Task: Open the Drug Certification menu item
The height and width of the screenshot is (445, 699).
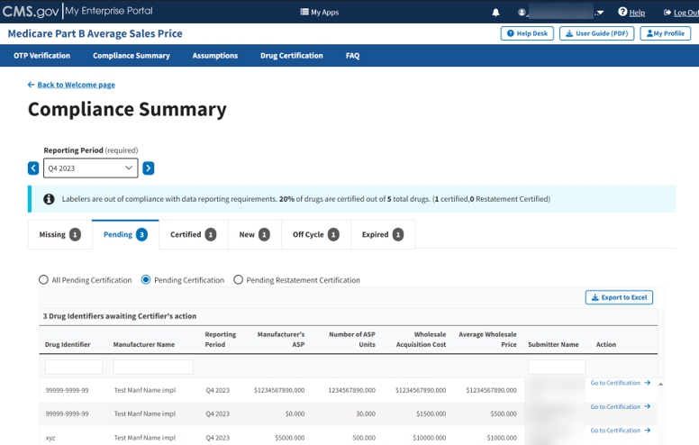Action: click(291, 56)
